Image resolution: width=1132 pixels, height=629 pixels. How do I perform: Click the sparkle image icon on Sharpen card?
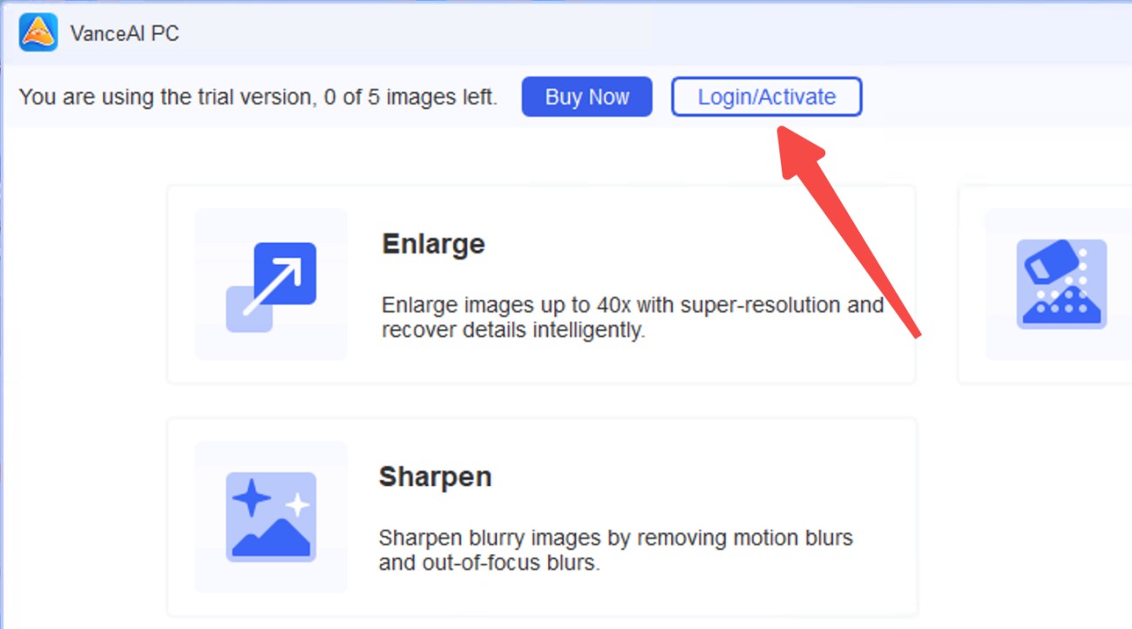coord(270,515)
